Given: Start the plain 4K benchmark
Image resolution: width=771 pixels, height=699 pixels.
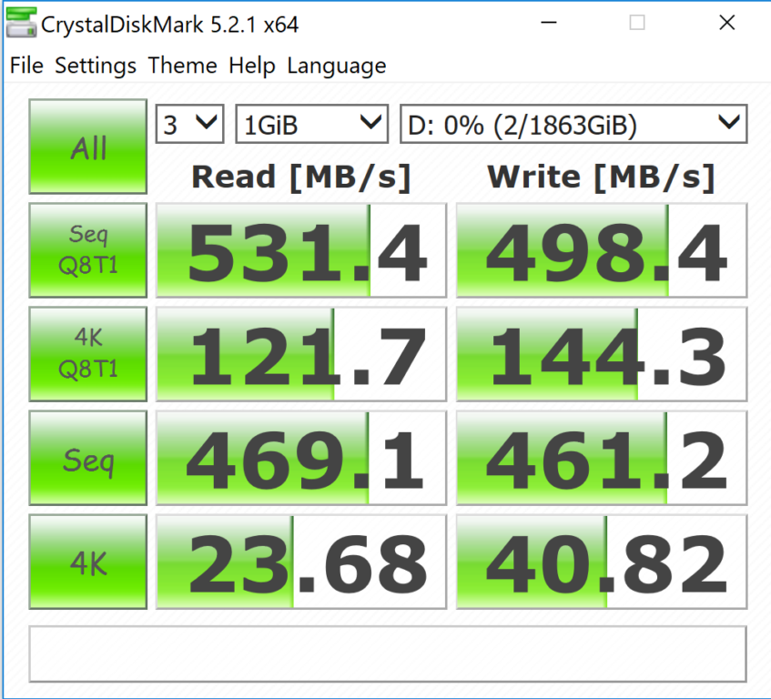Looking at the screenshot, I should [88, 562].
